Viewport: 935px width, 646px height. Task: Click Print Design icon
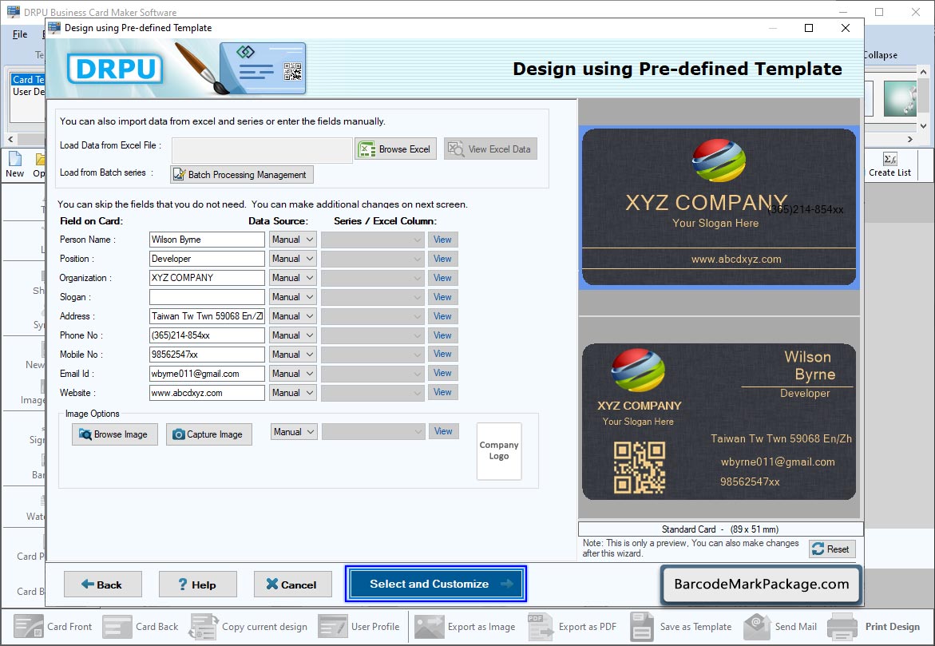874,626
